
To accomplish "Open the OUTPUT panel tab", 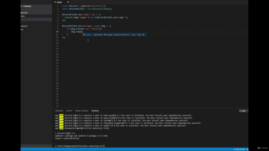I will (69, 111).
